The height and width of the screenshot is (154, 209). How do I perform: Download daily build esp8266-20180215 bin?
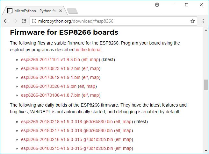67,148
